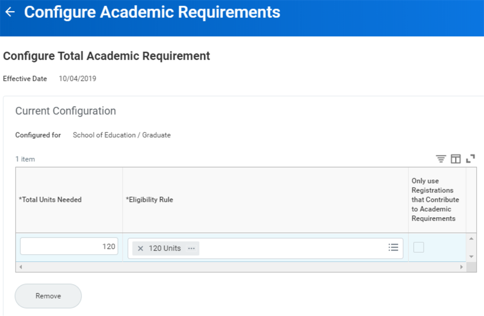484x316 pixels.
Task: Click the Remove button
Action: (x=48, y=296)
